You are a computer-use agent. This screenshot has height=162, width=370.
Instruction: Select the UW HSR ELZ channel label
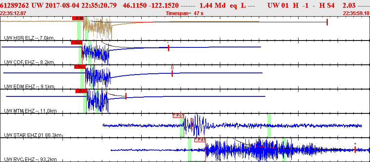coord(28,38)
